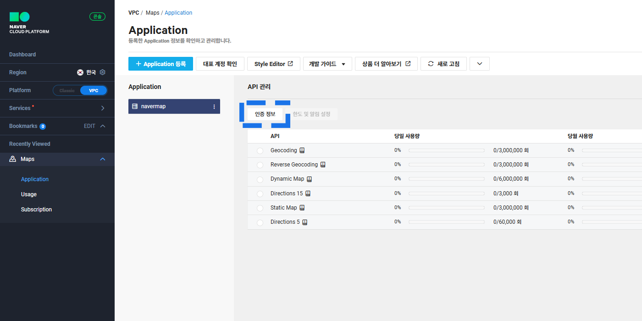Screen dimensions: 642x321
Task: Open Directions 5 documentation book icon
Action: pyautogui.click(x=304, y=222)
